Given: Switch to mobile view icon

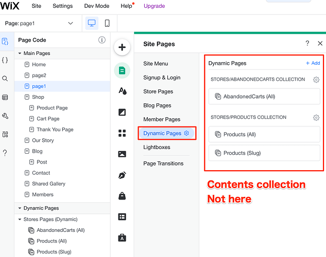Looking at the screenshot, I should tap(107, 23).
